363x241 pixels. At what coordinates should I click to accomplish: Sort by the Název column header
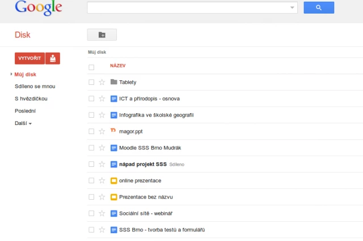(118, 66)
